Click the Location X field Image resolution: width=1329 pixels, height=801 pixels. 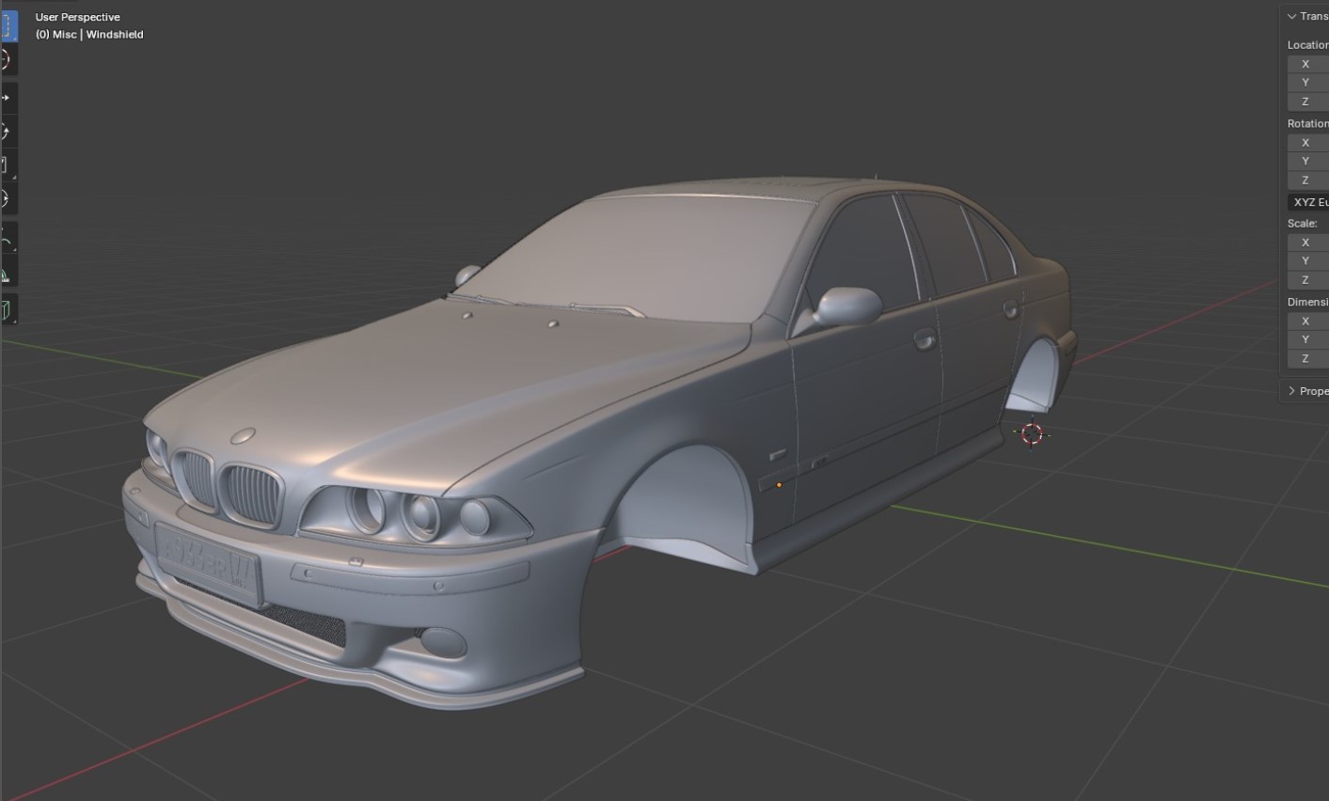click(x=1309, y=64)
